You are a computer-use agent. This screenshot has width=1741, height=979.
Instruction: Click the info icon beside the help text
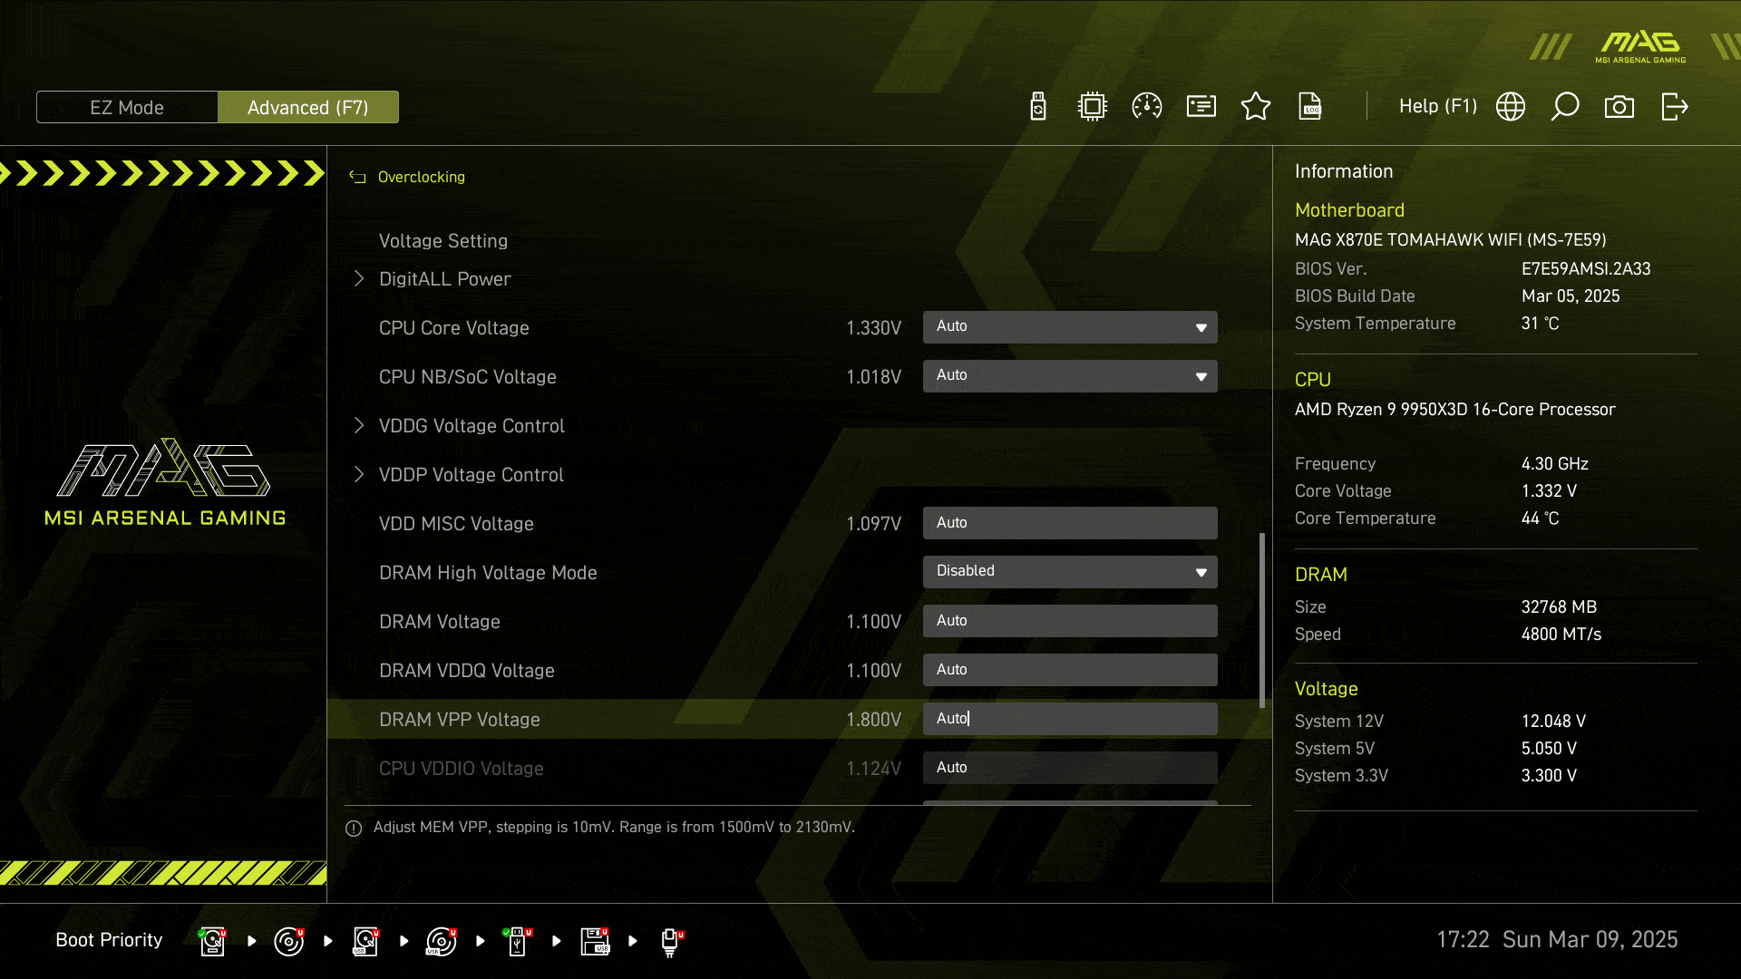pyautogui.click(x=354, y=828)
